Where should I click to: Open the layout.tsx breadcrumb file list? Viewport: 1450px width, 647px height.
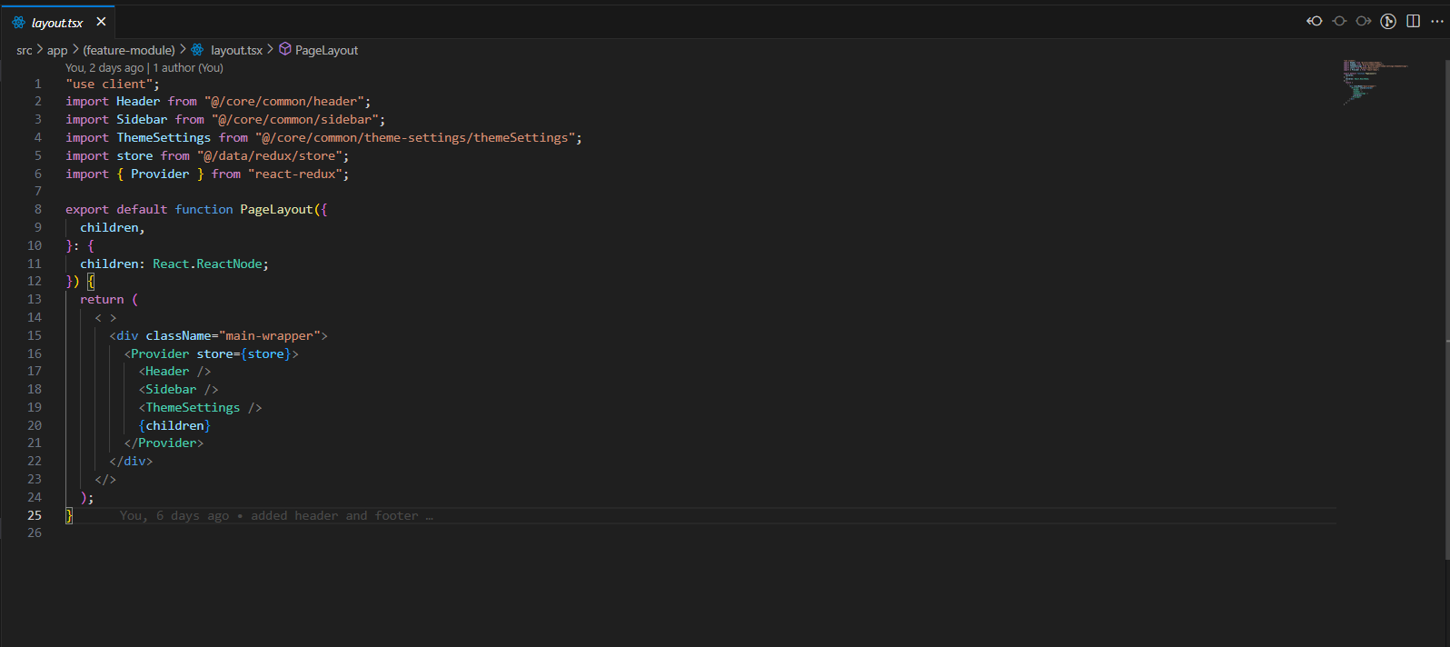pos(236,50)
